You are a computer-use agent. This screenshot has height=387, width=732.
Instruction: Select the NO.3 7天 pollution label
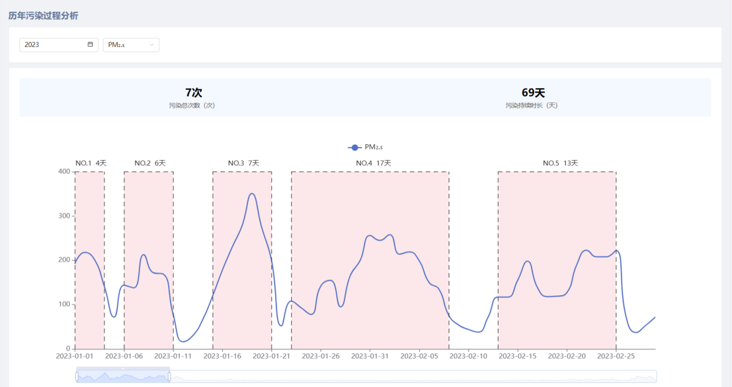pyautogui.click(x=243, y=163)
